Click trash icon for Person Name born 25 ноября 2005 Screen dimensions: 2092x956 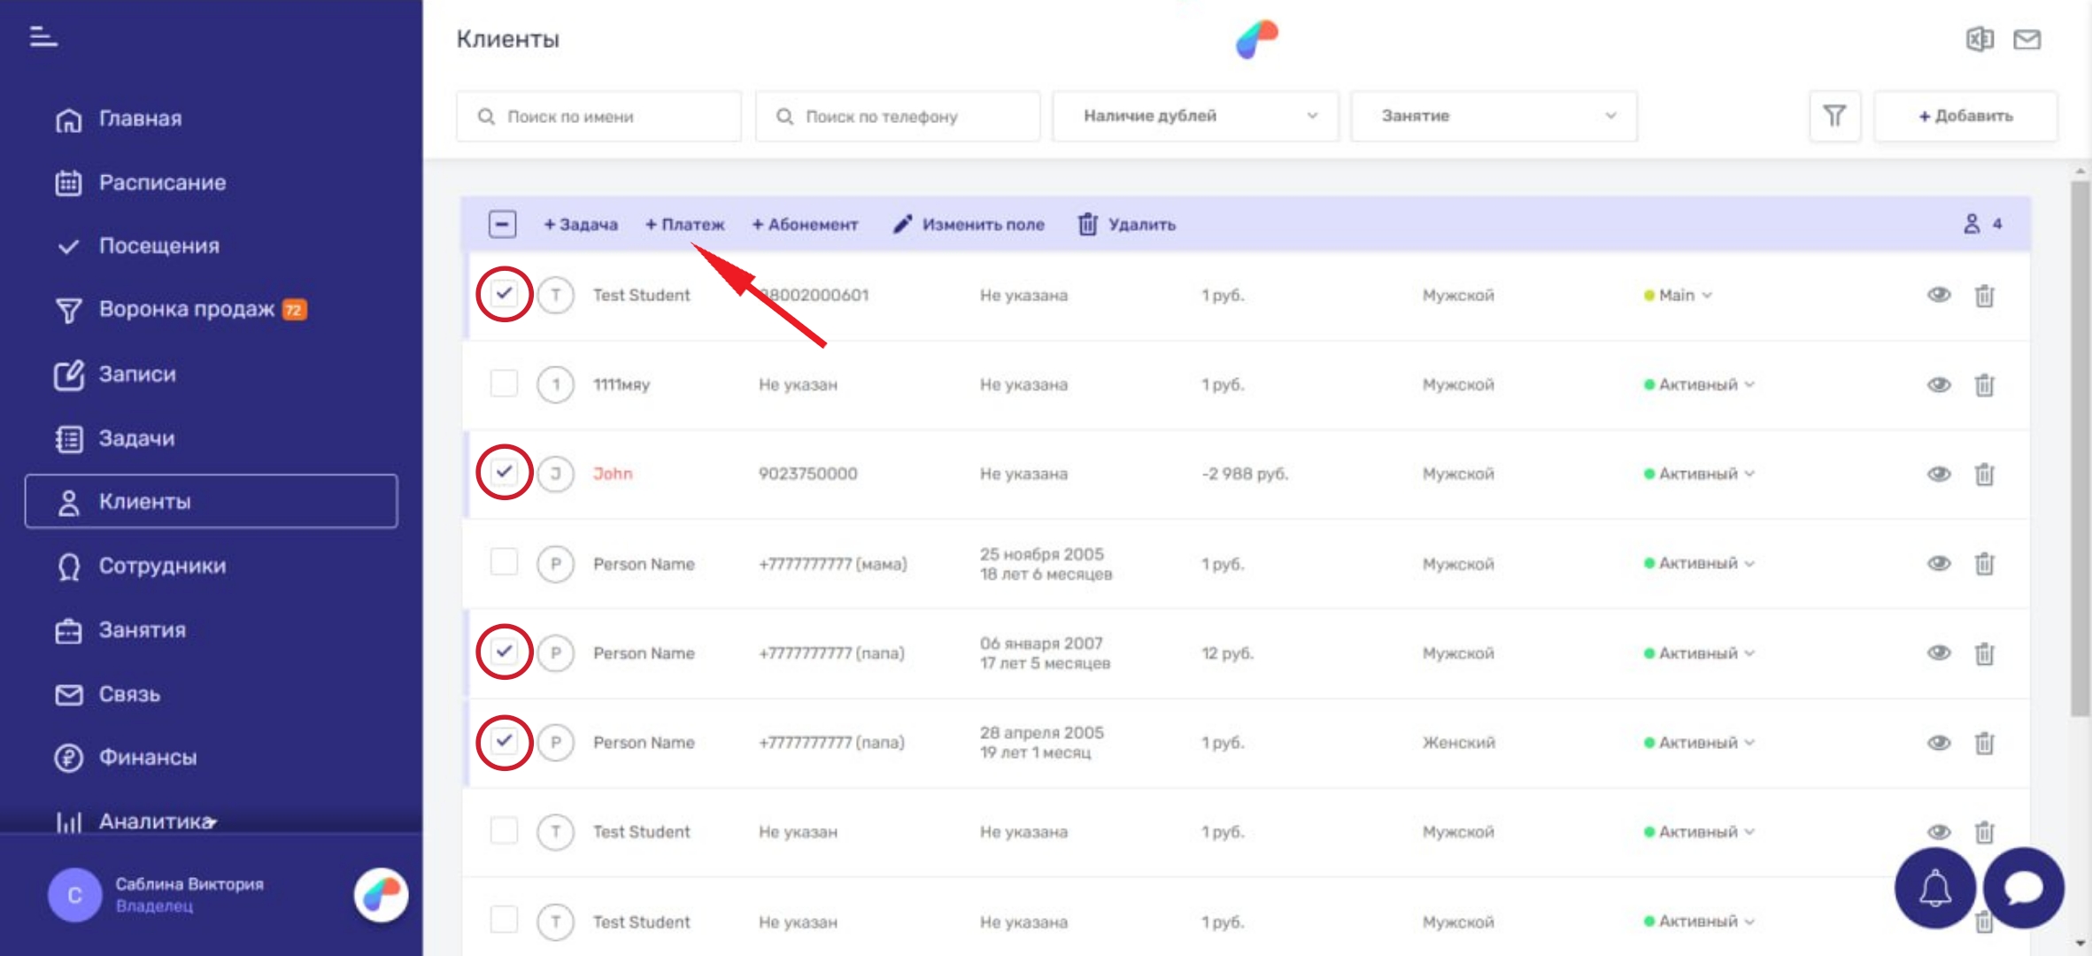click(1984, 563)
